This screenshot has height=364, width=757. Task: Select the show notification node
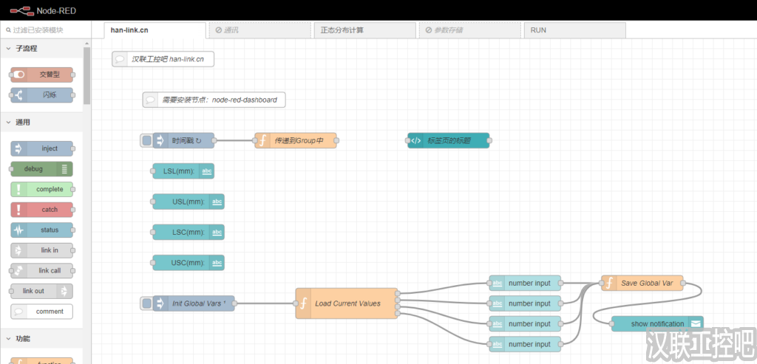[x=657, y=323]
